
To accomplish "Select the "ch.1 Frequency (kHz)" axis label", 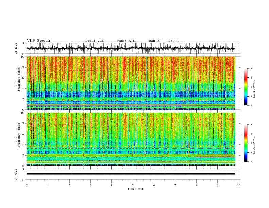I will pos(18,79).
